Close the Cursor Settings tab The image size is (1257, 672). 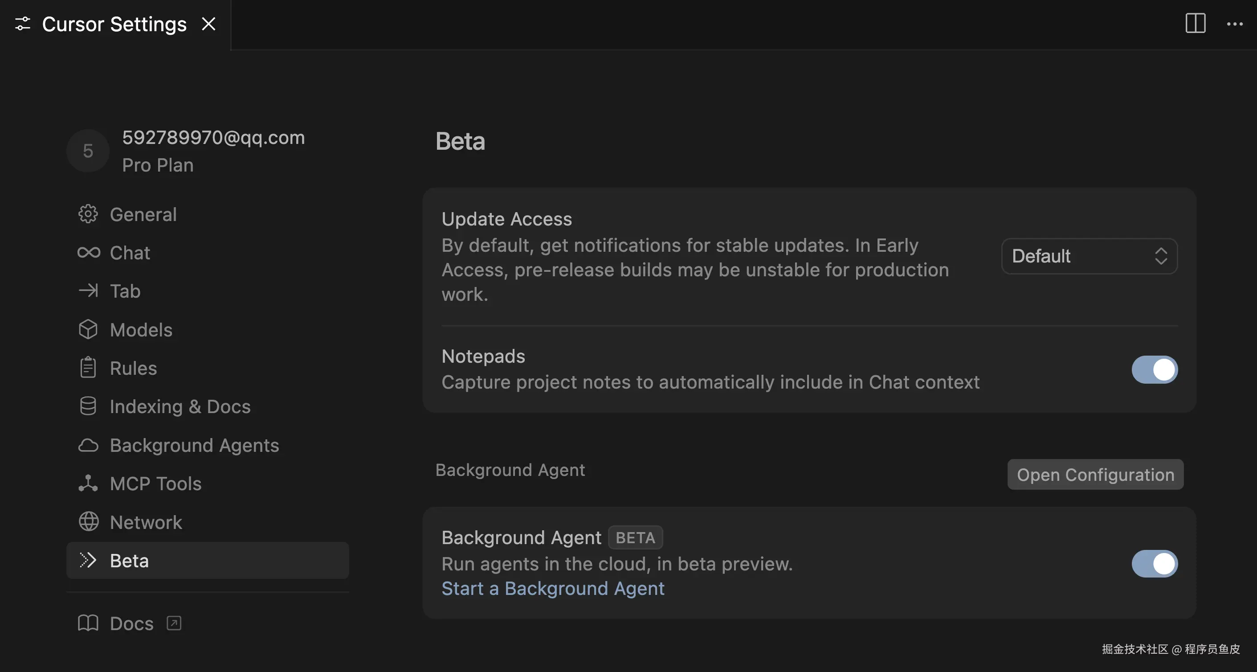click(x=209, y=24)
